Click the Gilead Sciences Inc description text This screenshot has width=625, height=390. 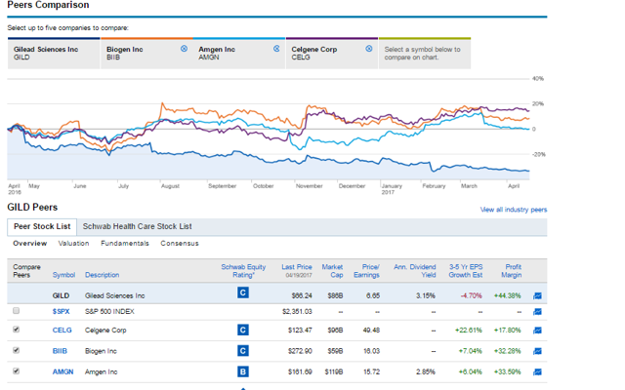coord(115,295)
